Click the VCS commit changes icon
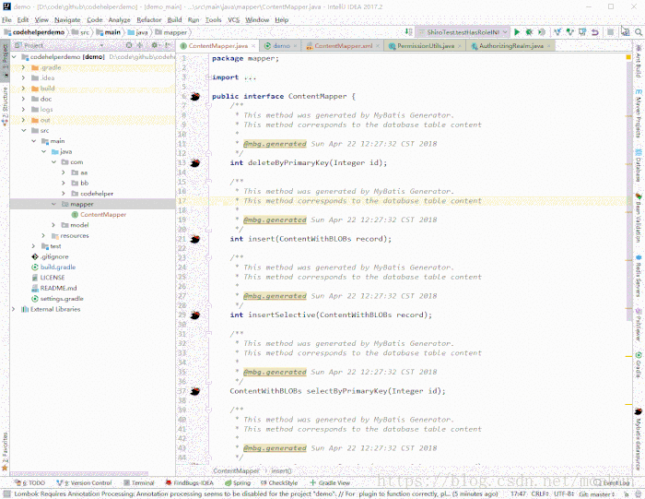 [x=569, y=32]
